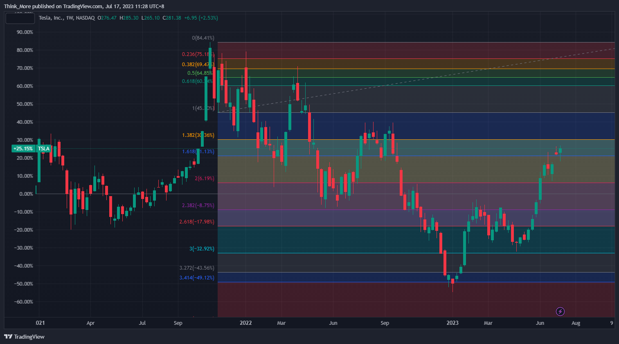619x344 pixels.
Task: Click the Fibonacci label 0(84.41%)
Action: 203,38
